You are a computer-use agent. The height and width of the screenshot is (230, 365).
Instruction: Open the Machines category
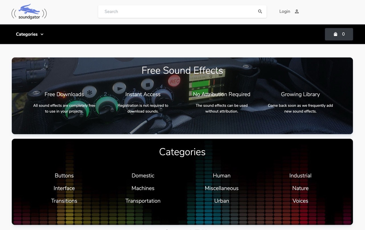(143, 188)
